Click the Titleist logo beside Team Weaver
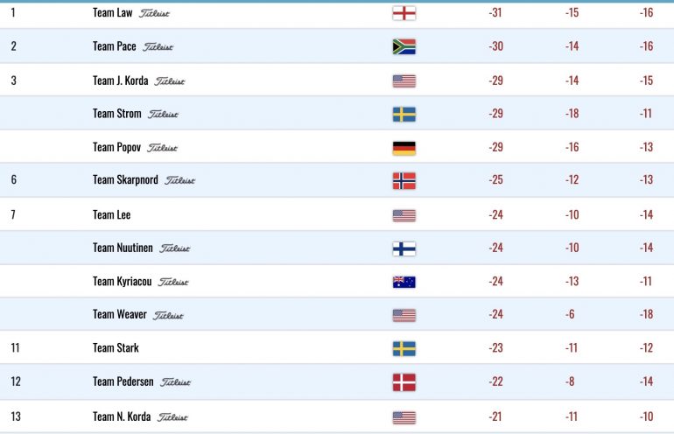 click(168, 315)
